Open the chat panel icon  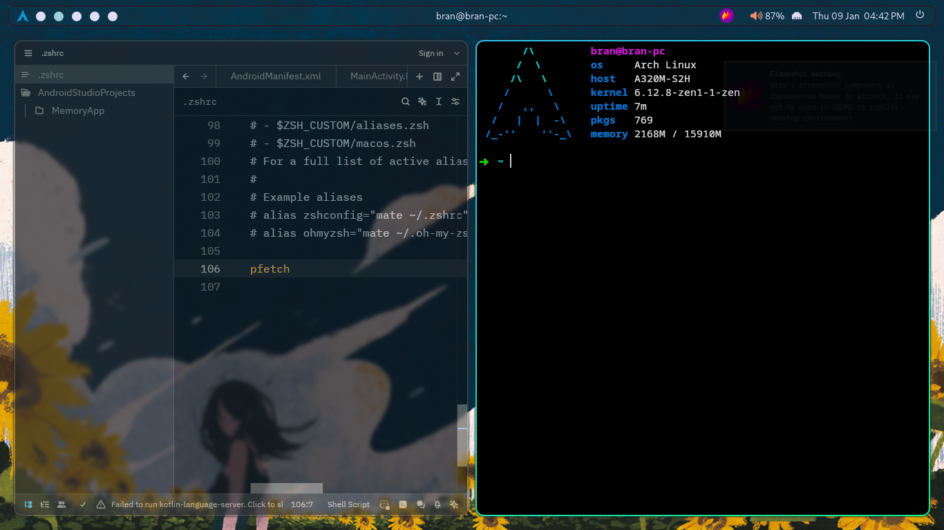pos(420,504)
